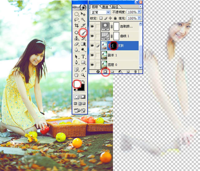Screen dimensions: 200x171
Task: Activate the Hand tool
Action: pyautogui.click(x=76, y=75)
